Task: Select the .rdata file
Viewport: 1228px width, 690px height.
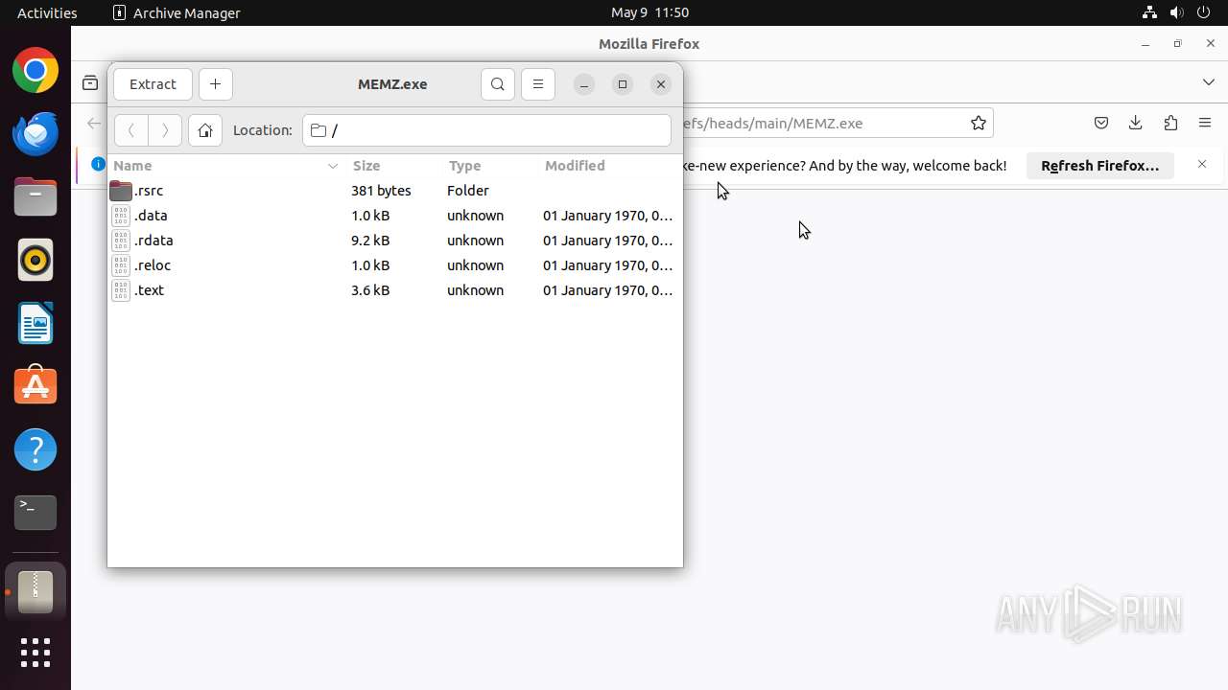Action: 394,241
